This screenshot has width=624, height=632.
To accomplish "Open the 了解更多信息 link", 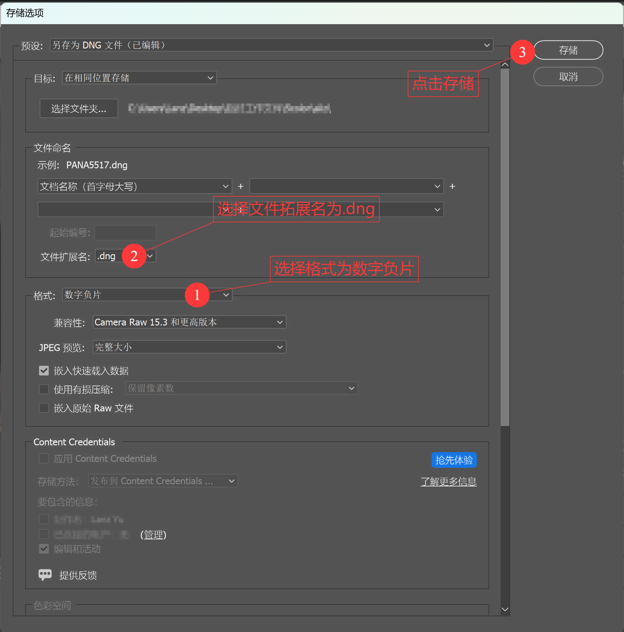I will [448, 482].
